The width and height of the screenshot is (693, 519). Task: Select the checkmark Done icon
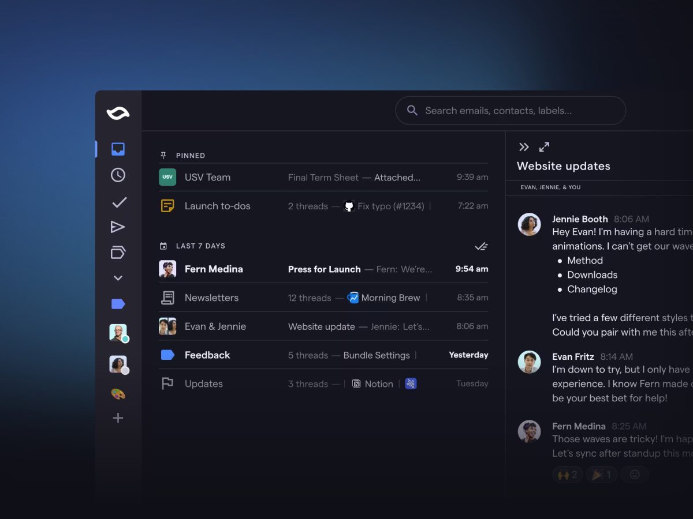click(119, 202)
